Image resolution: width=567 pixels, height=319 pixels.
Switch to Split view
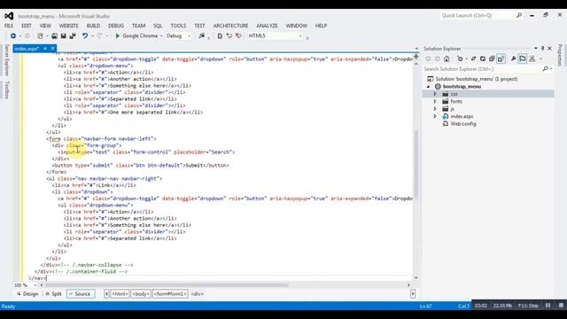[53, 294]
